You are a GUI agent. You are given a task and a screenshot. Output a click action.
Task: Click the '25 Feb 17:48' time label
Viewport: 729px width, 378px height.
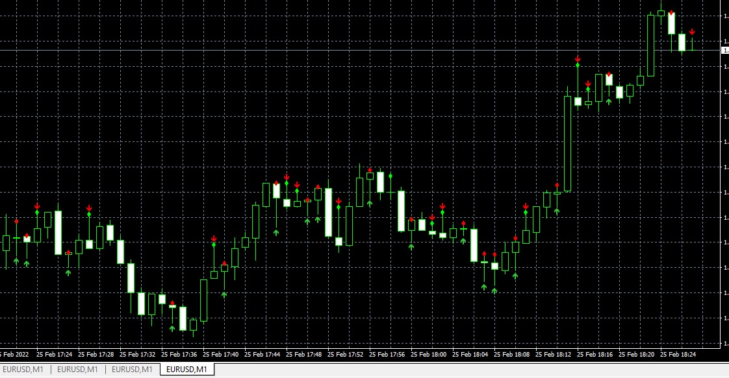(x=303, y=355)
